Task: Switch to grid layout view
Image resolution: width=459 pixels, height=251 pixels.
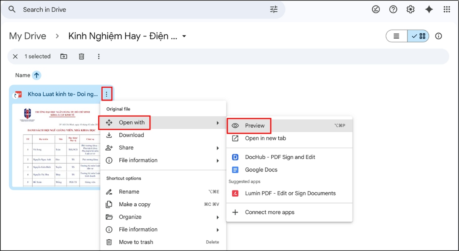Action: click(x=418, y=36)
